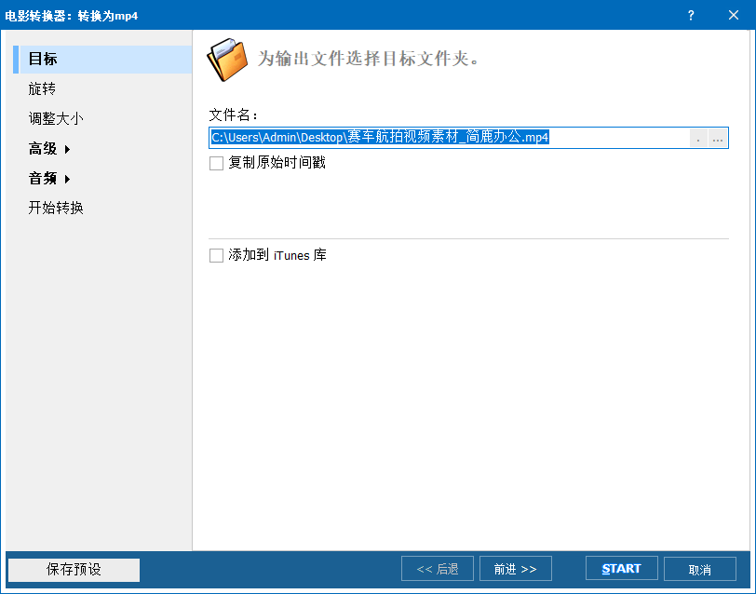Open the help via the question mark icon
Screen dimensions: 756x594
click(691, 15)
